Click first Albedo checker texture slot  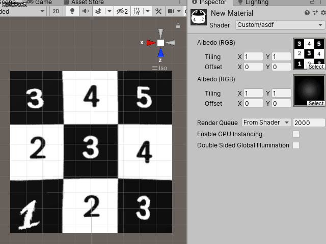point(309,54)
